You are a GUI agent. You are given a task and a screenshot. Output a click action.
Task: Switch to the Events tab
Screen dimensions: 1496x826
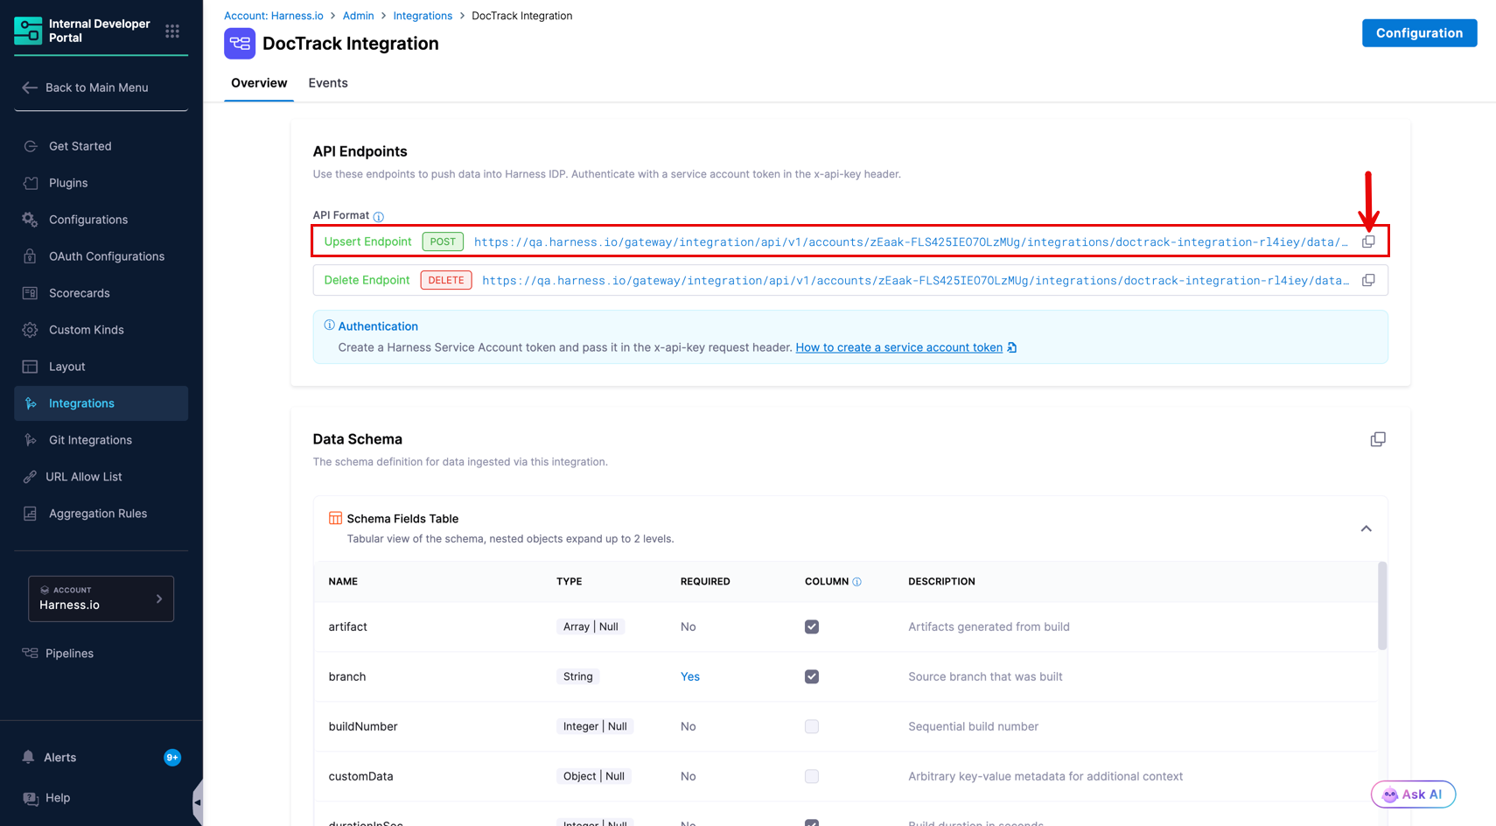click(x=328, y=83)
